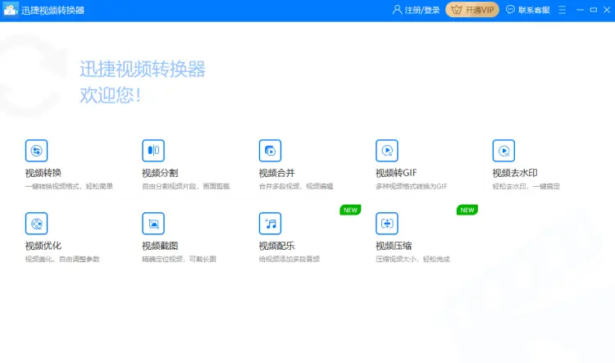Open the 视频优化 video optimize icon
This screenshot has height=363, width=615.
pyautogui.click(x=36, y=224)
